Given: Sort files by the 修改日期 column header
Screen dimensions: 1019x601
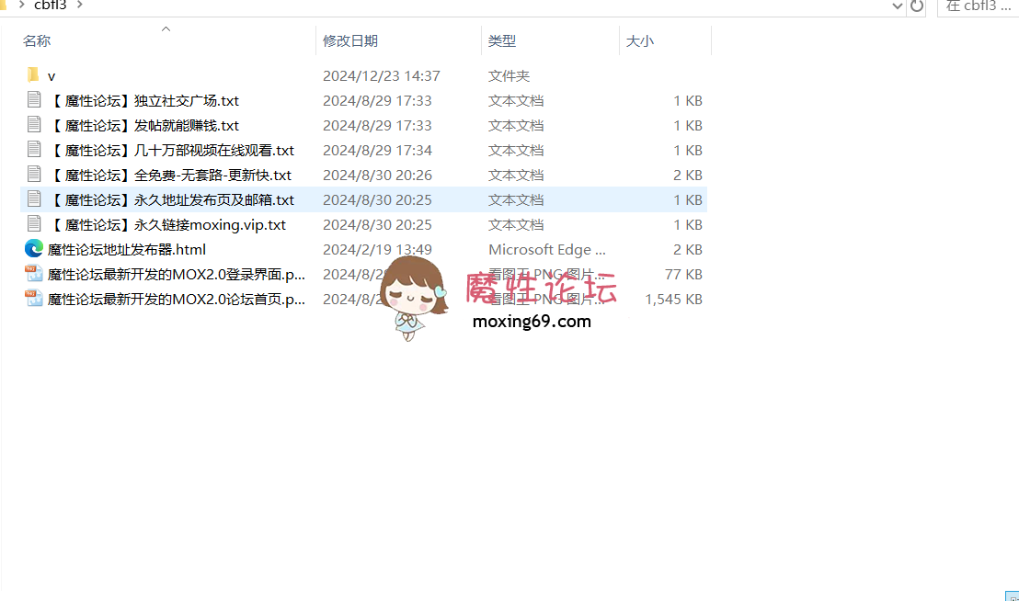Looking at the screenshot, I should coord(349,41).
